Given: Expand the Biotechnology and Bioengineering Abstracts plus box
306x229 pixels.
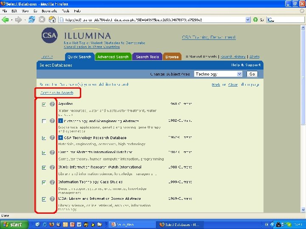Looking at the screenshot, I should [x=60, y=121].
